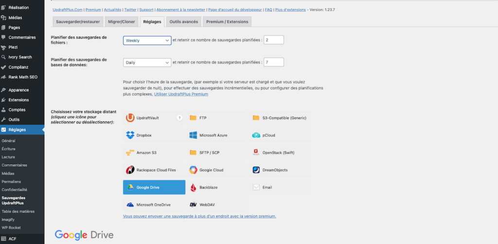Open the Extensions sidebar item
498x244 pixels.
(x=18, y=100)
